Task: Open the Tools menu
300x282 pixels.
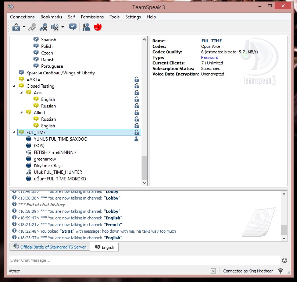Action: 114,17
